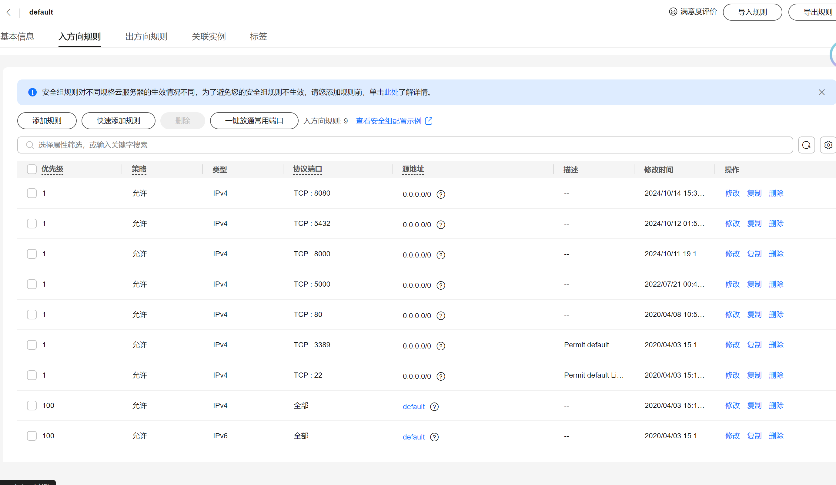This screenshot has width=836, height=485.
Task: Click help icon next to IPv6 default source
Action: coord(434,437)
